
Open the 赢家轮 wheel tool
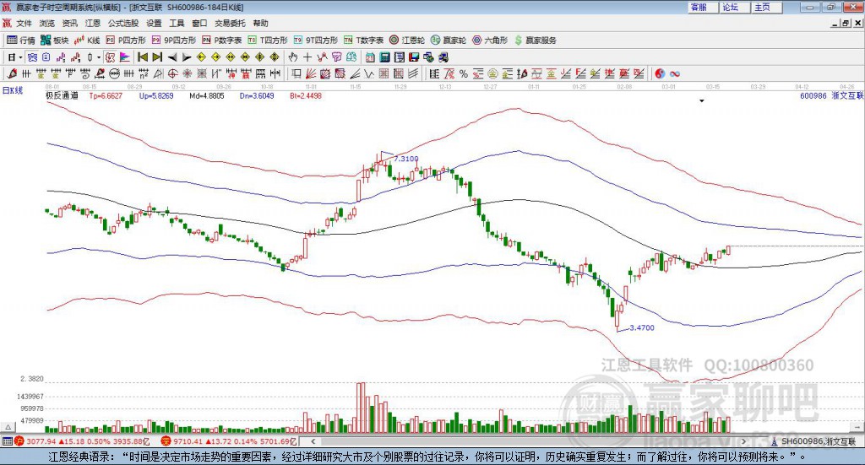pos(448,41)
